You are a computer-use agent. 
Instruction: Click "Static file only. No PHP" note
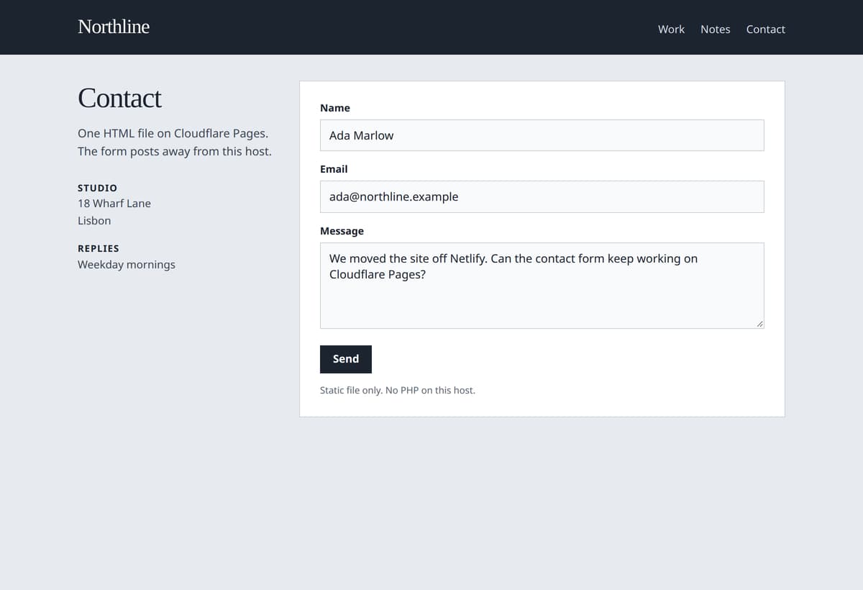pos(398,391)
